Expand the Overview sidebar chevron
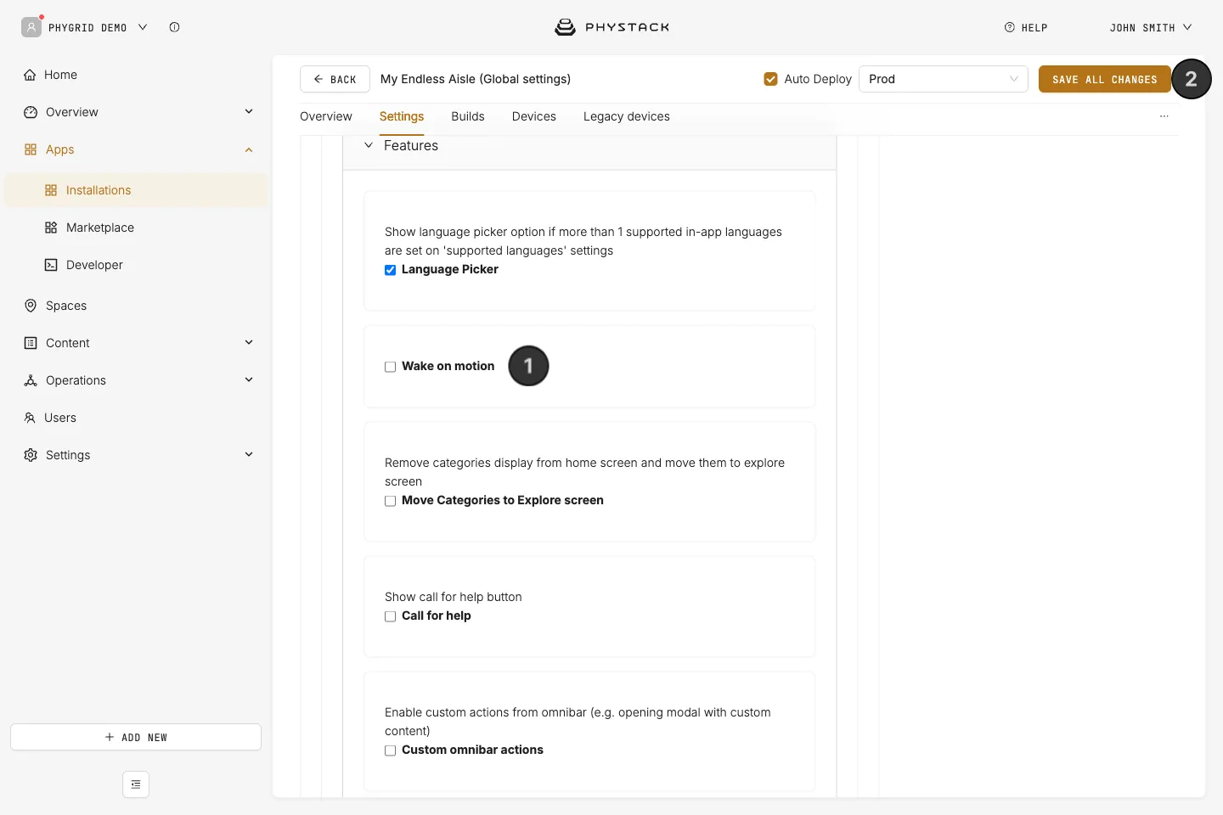Screen dimensions: 1223x815 click(249, 111)
